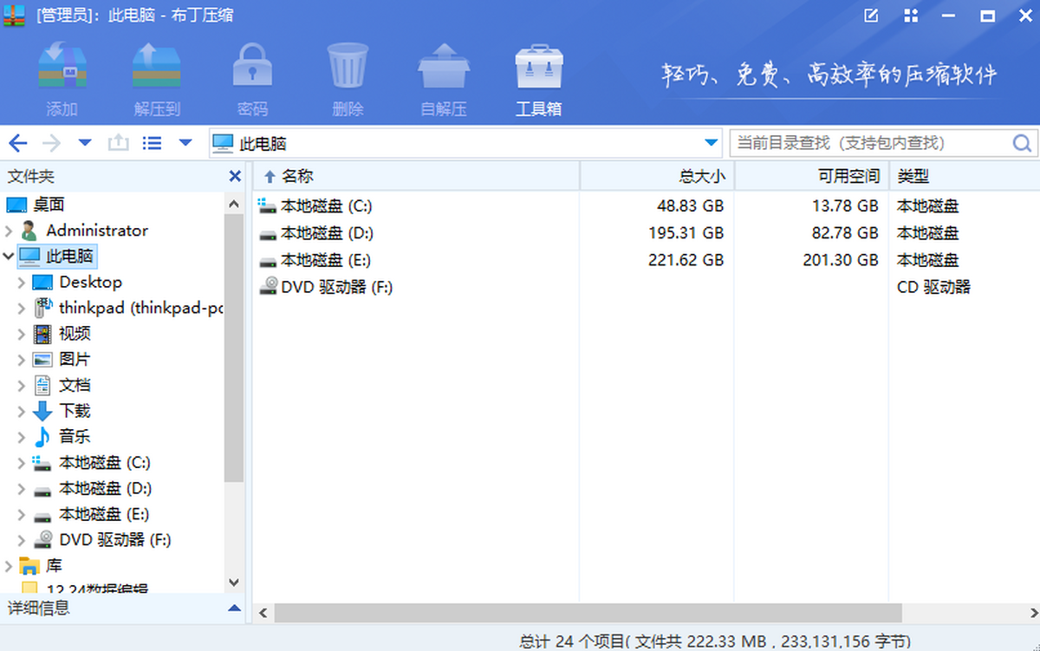Expand the 图片 tree node
This screenshot has width=1040, height=651.
coord(22,359)
